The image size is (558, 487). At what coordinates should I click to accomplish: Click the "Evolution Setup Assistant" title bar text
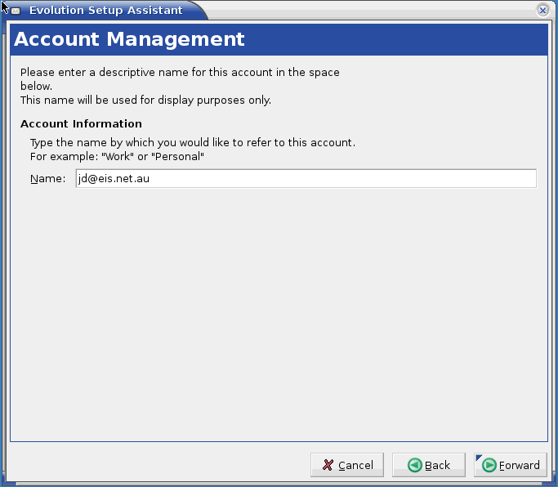click(105, 11)
